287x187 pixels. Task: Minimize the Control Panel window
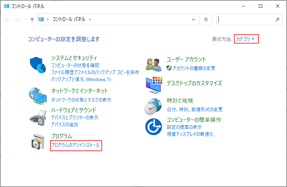pos(244,6)
